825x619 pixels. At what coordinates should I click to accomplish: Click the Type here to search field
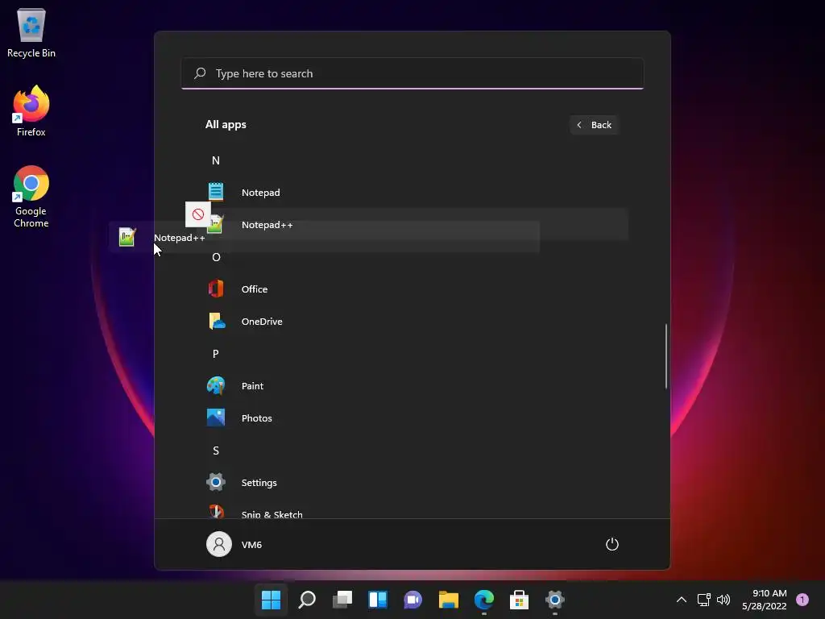pyautogui.click(x=412, y=73)
